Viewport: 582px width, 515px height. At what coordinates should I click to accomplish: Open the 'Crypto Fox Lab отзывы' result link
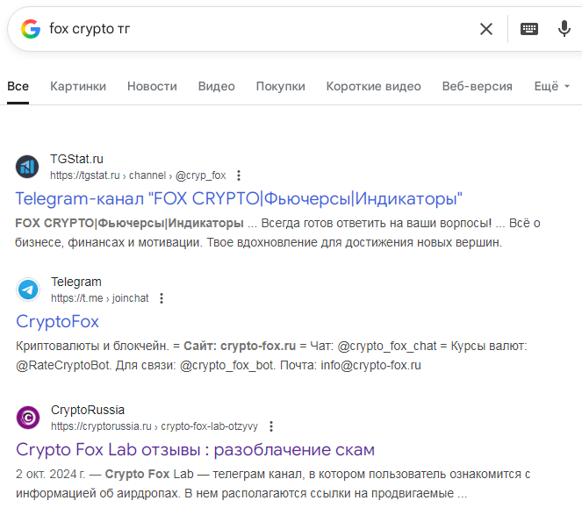pos(195,449)
